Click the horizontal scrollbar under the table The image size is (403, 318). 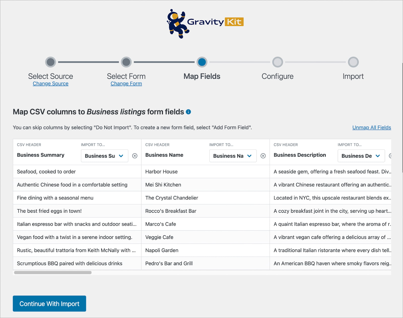point(53,272)
